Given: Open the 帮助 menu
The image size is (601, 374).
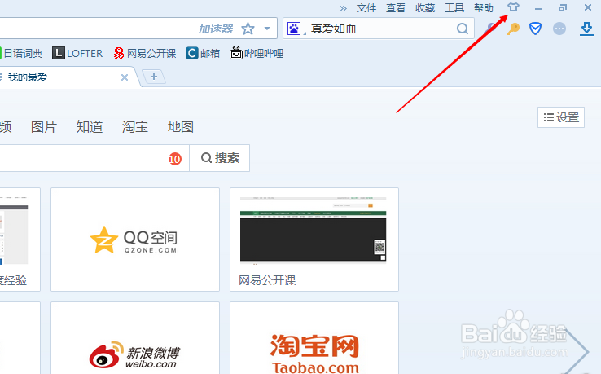Looking at the screenshot, I should (484, 8).
